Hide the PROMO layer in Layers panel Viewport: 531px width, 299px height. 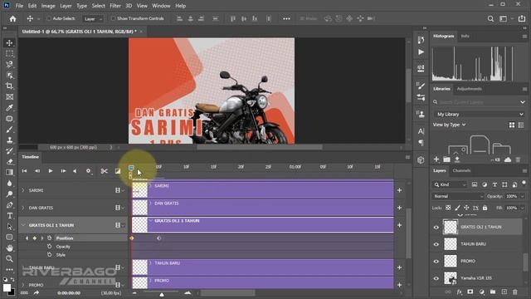point(436,262)
